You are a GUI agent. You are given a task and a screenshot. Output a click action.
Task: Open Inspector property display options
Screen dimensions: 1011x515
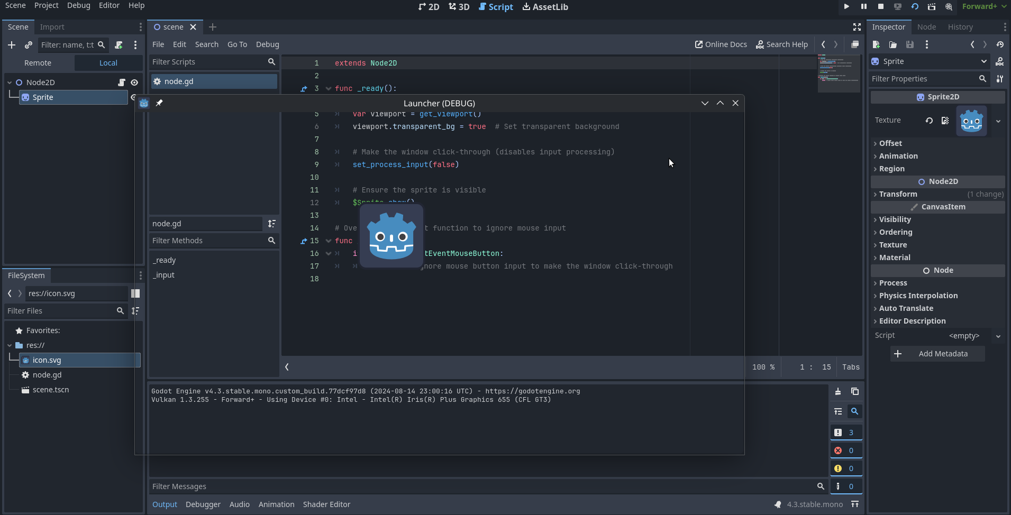1000,79
